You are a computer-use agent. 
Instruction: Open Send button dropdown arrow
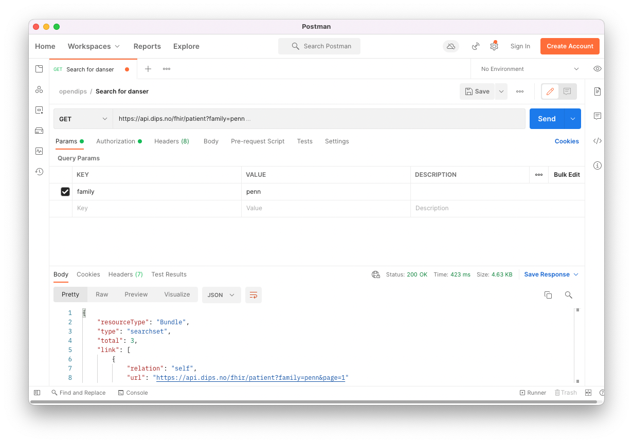[x=573, y=119]
